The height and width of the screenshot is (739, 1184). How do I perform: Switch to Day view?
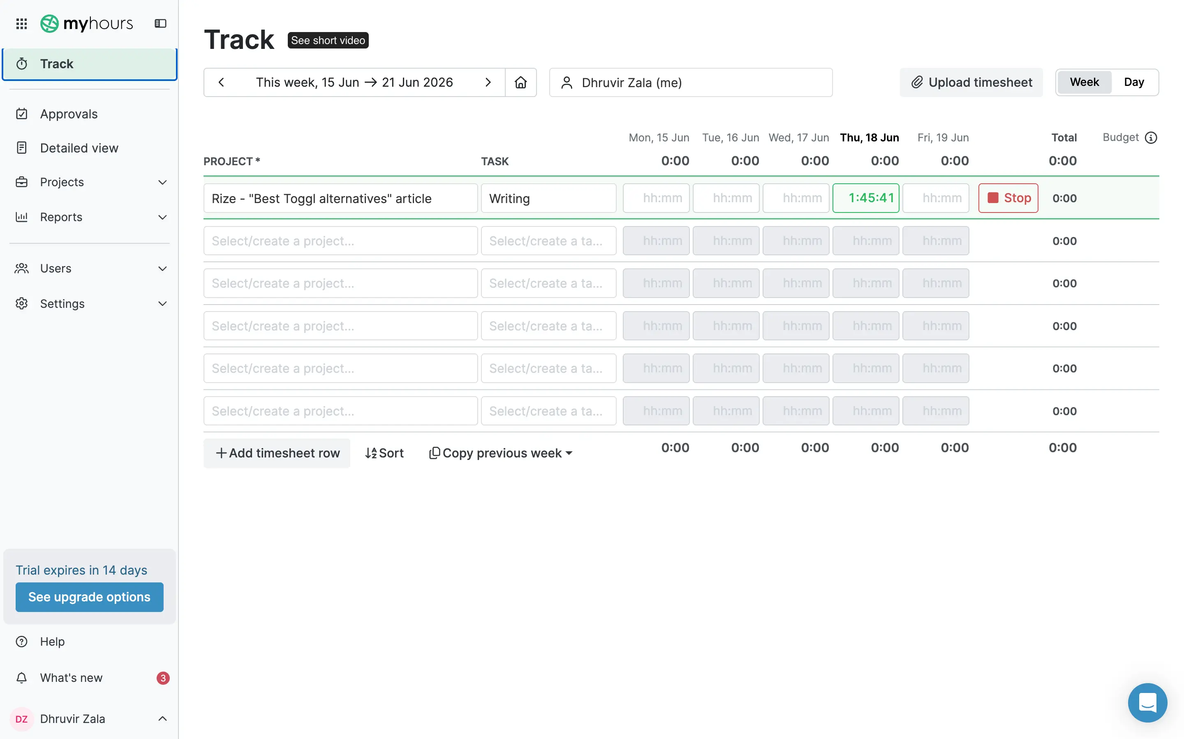[x=1134, y=82]
